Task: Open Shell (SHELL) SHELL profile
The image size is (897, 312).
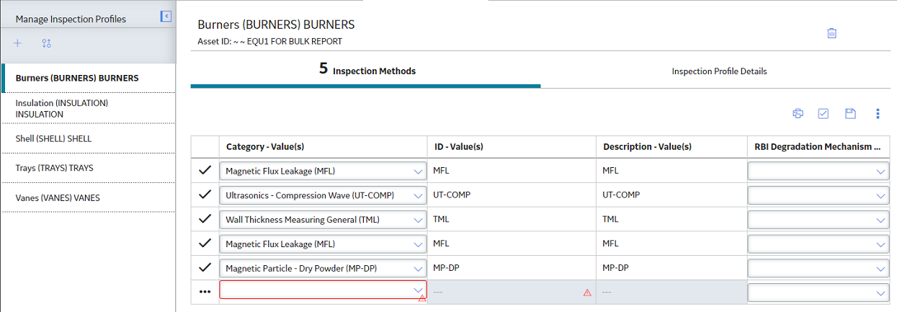Action: point(88,138)
